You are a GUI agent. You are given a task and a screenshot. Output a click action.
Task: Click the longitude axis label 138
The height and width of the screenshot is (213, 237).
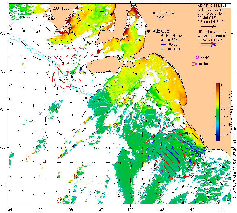point(130,210)
